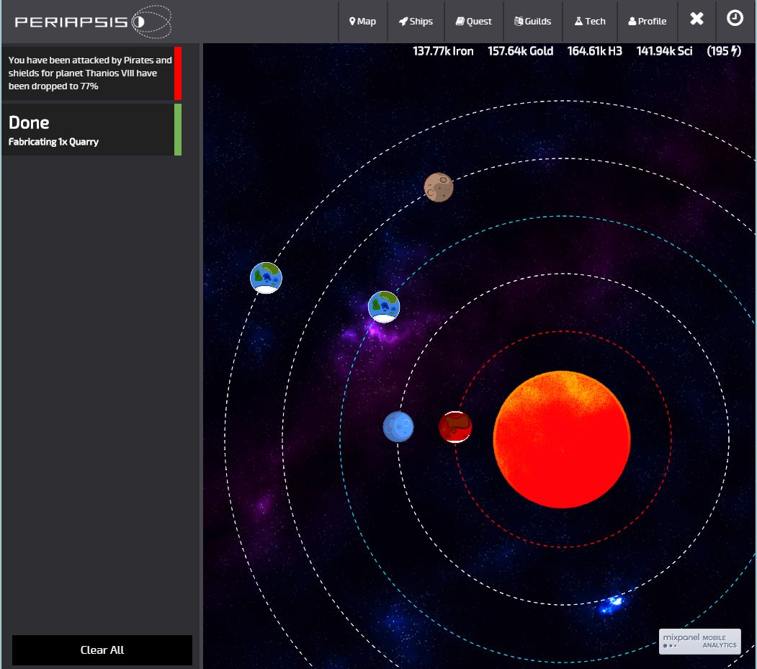Viewport: 757px width, 669px height.
Task: Open the Tech research page
Action: 590,22
